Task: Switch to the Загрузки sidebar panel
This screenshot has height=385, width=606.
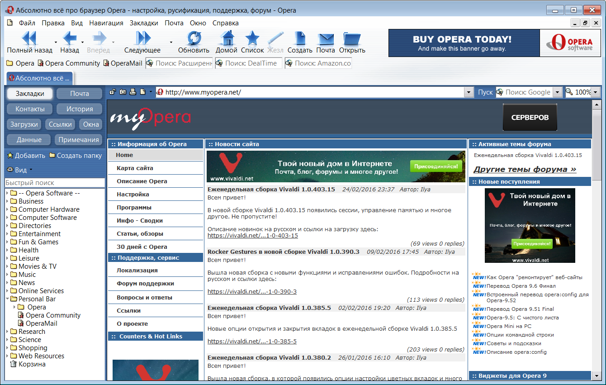Action: [x=24, y=124]
